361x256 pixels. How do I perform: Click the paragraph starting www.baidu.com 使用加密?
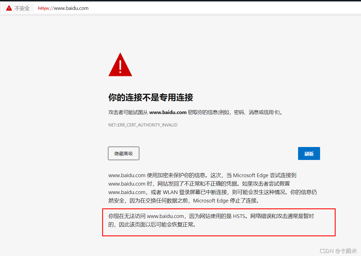coord(213,188)
